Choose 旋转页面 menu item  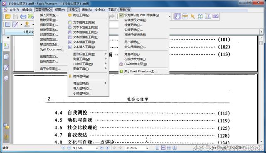click(49, 61)
